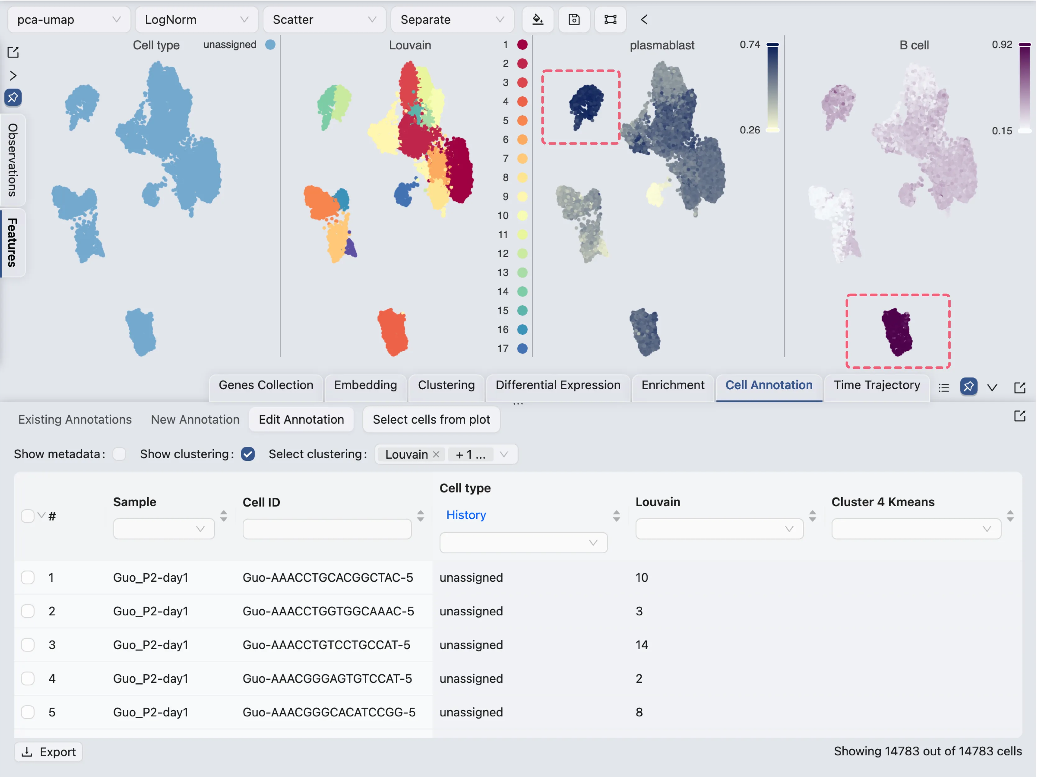Click the paint bucket color fill icon

point(538,20)
